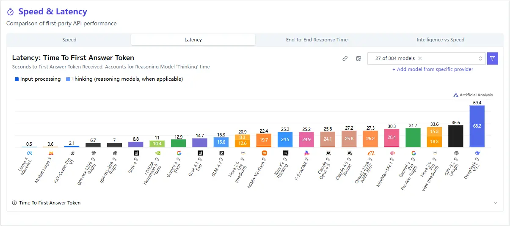
Task: Click the stopwatch icon next to Speed & Latency
Action: [x=11, y=12]
